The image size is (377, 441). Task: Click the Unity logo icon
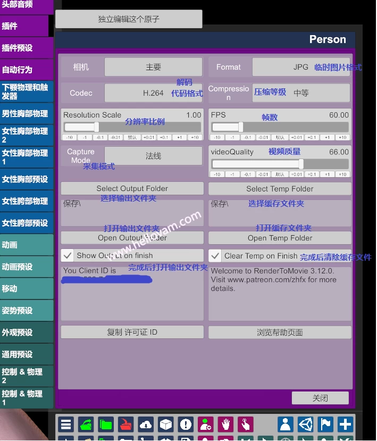point(306,425)
